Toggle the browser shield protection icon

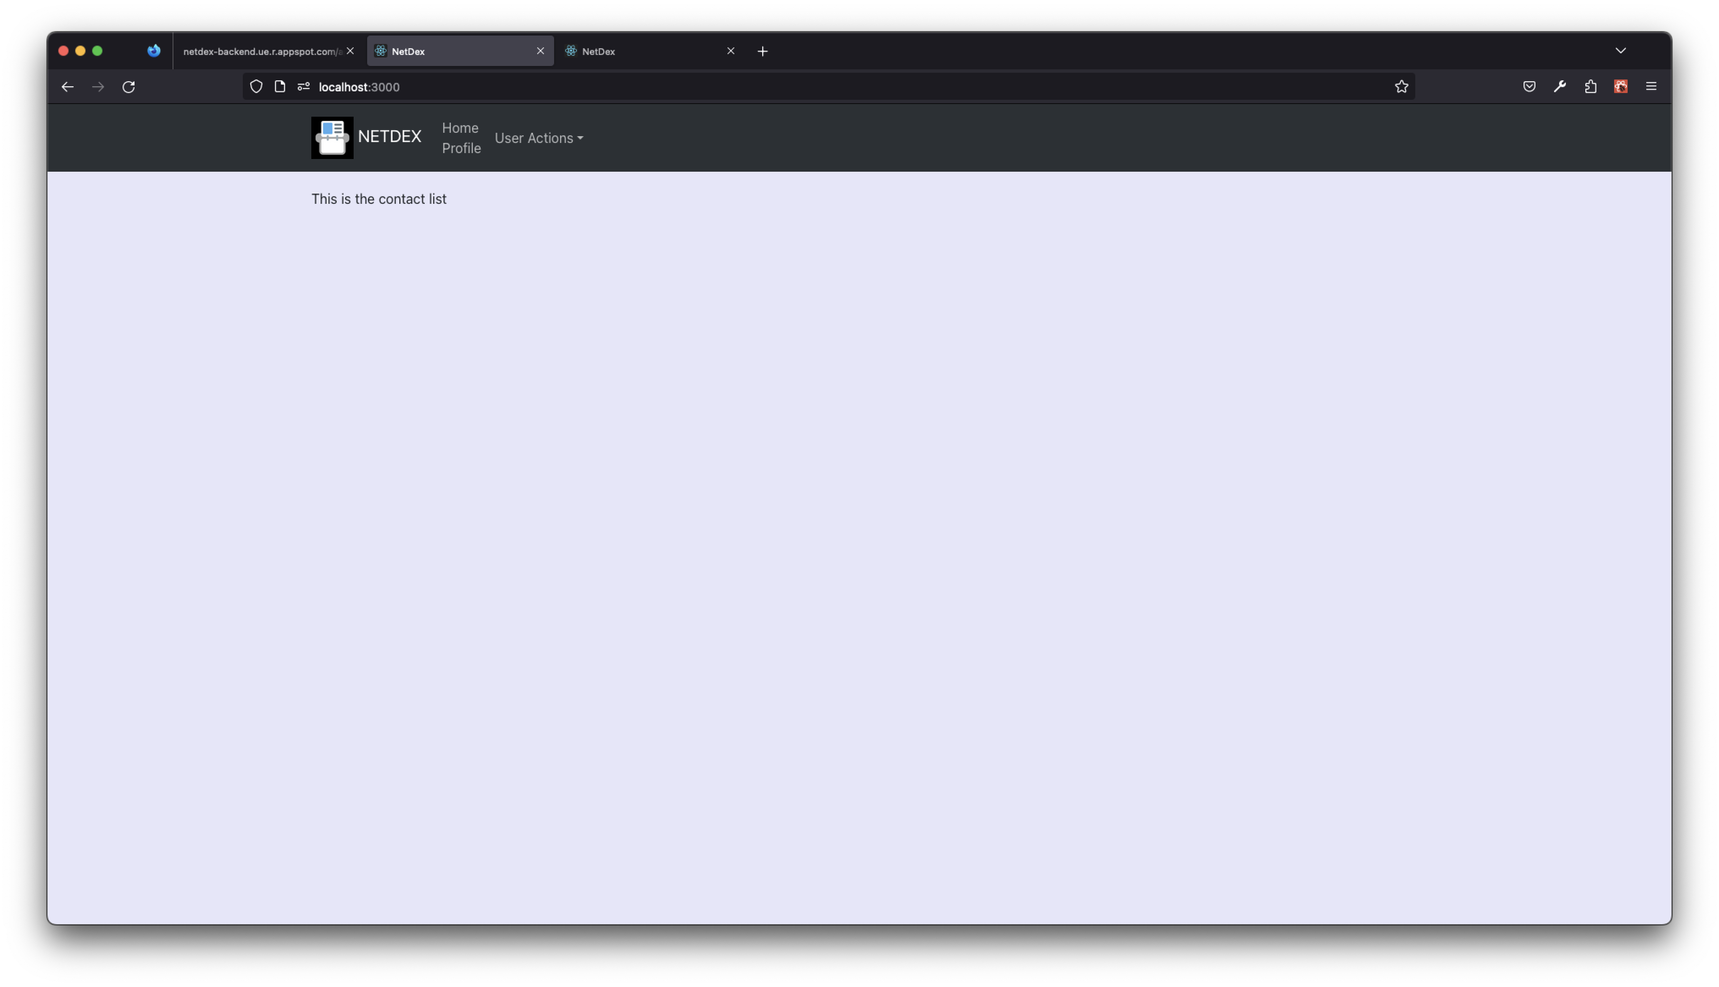click(x=256, y=86)
